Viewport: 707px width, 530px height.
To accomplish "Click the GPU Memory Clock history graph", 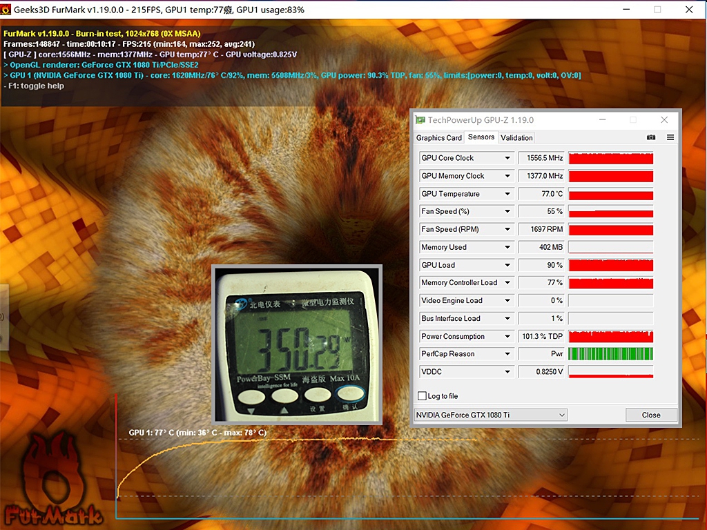I will tap(611, 176).
